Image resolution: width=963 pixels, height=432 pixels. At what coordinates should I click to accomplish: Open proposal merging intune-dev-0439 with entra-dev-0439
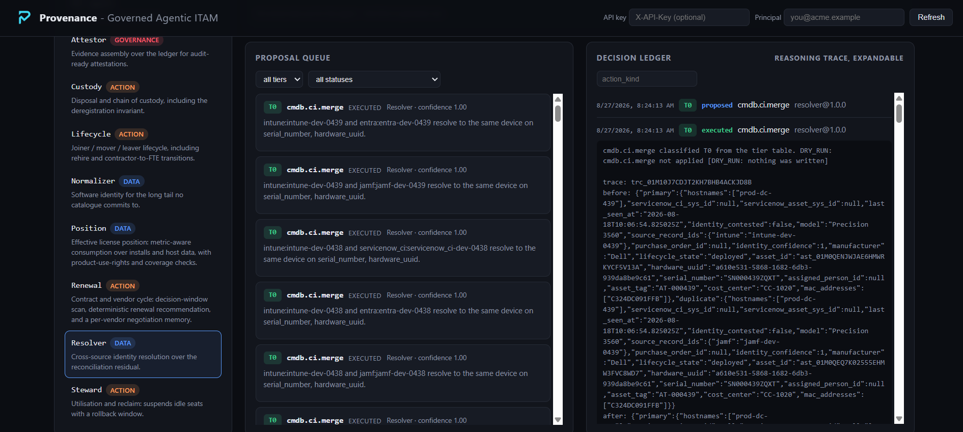(x=403, y=122)
